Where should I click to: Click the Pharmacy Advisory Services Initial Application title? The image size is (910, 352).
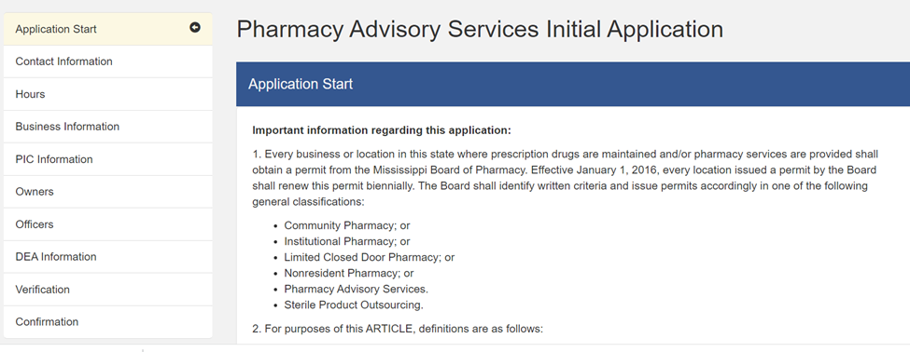point(480,29)
